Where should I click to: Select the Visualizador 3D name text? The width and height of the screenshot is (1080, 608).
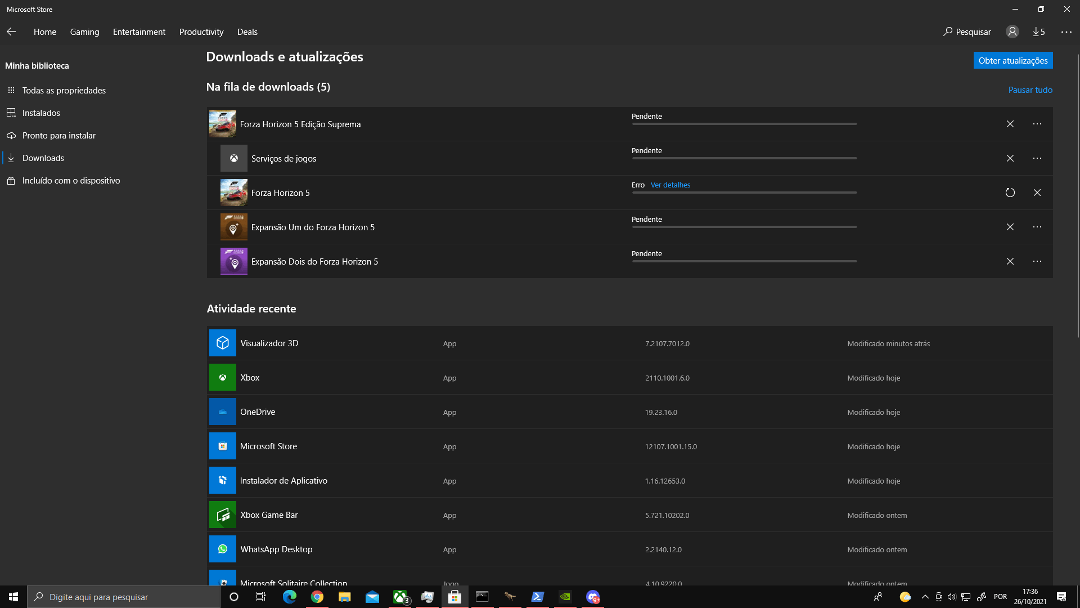pyautogui.click(x=269, y=343)
